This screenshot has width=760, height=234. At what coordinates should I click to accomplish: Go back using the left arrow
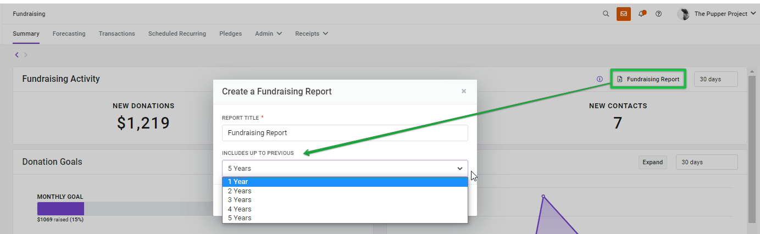pyautogui.click(x=17, y=54)
